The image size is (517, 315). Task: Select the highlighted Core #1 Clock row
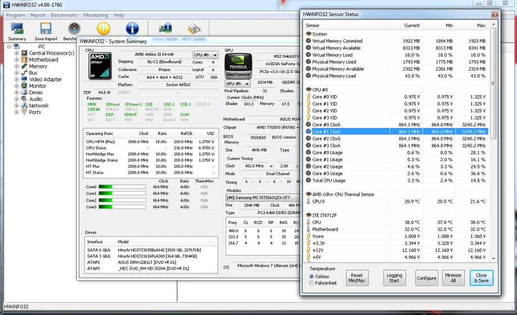click(x=396, y=131)
